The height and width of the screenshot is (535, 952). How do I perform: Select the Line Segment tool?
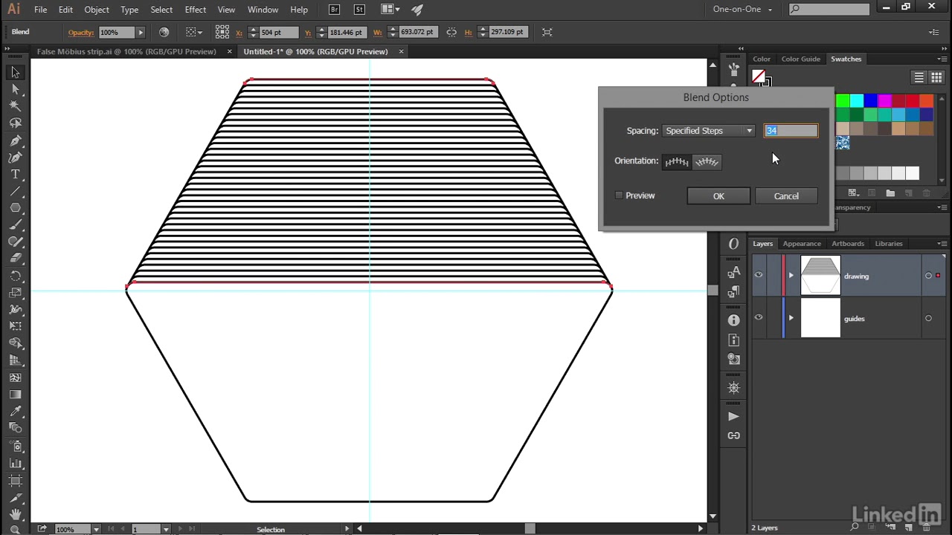[x=15, y=191]
